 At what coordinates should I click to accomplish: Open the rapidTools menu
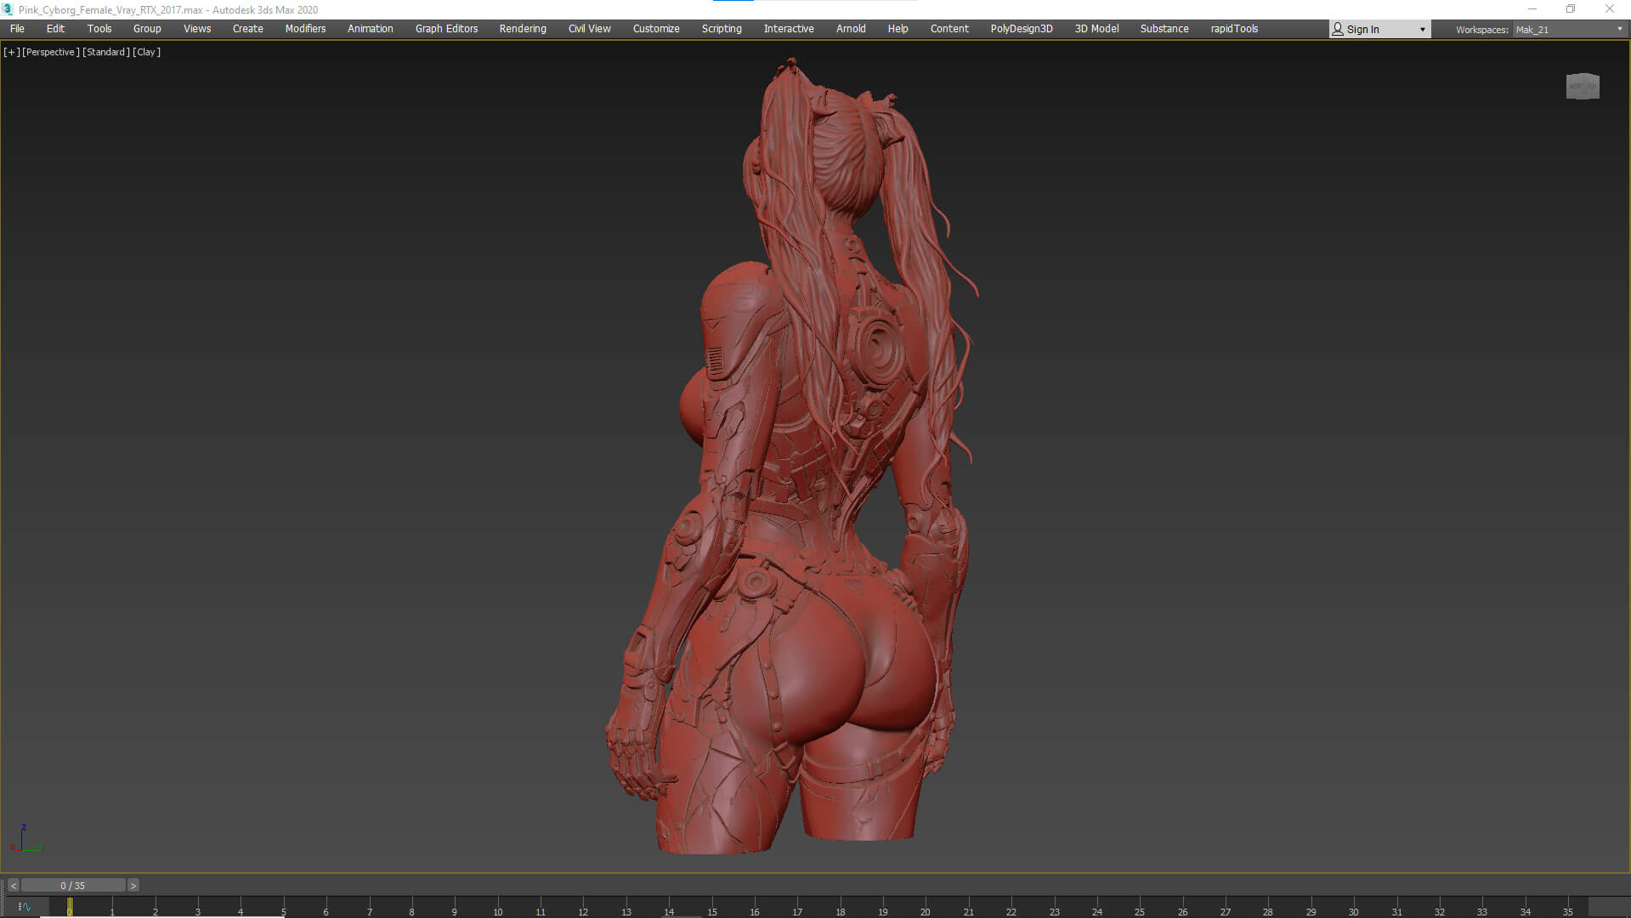[1234, 29]
